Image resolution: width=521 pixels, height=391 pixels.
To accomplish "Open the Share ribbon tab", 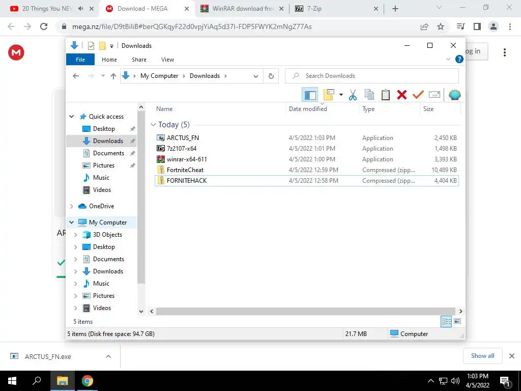I will click(x=139, y=60).
